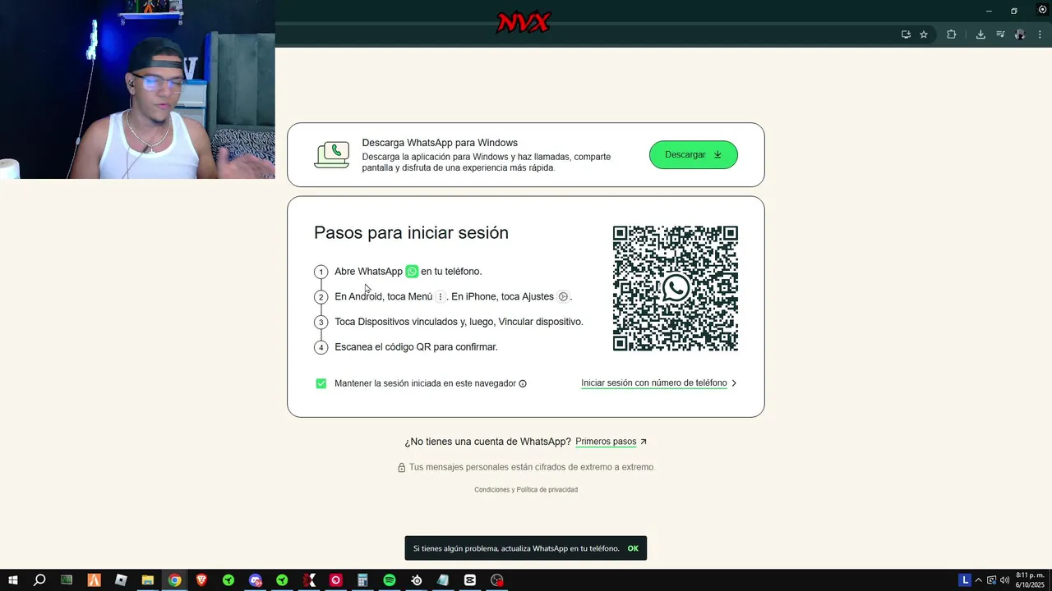Open the media controls music icon

click(1000, 34)
